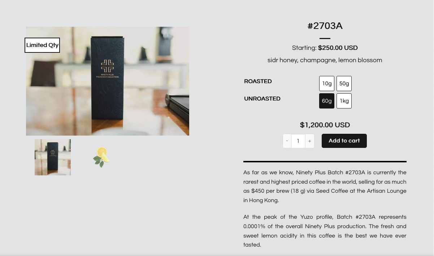Viewport: 434px width, 256px height.
Task: Click the main product photo
Action: coord(108,81)
